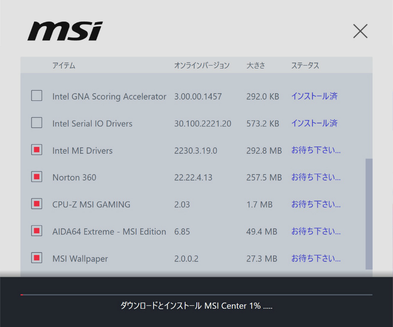The image size is (393, 327).
Task: Select Intel Serial IO Drivers item name
Action: click(92, 123)
